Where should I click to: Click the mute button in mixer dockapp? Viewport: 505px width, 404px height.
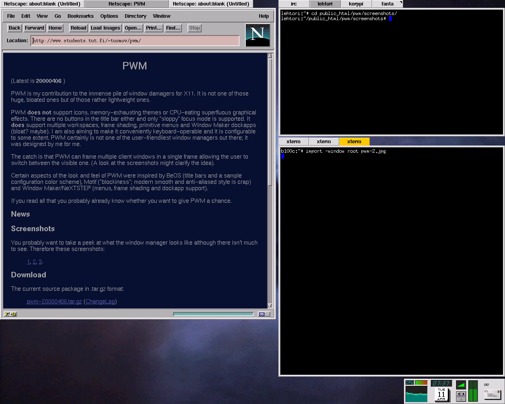461,399
